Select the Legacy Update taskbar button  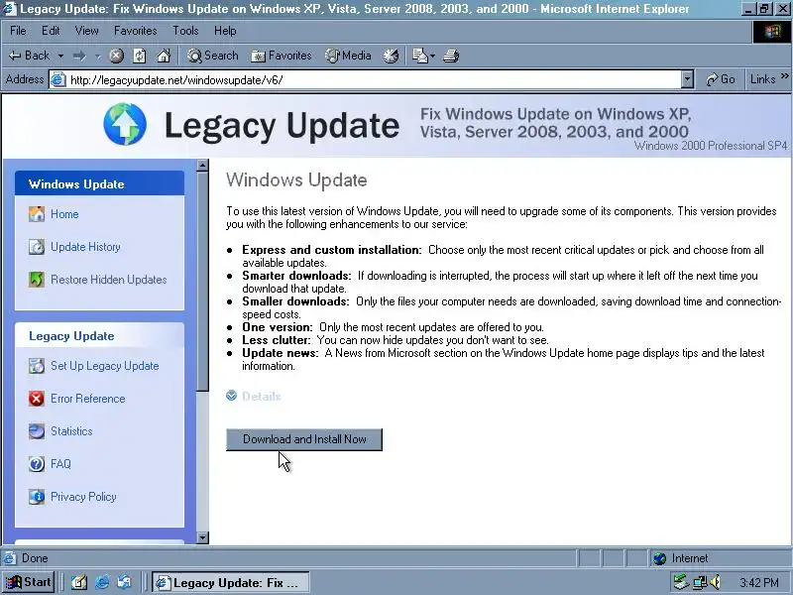[231, 583]
